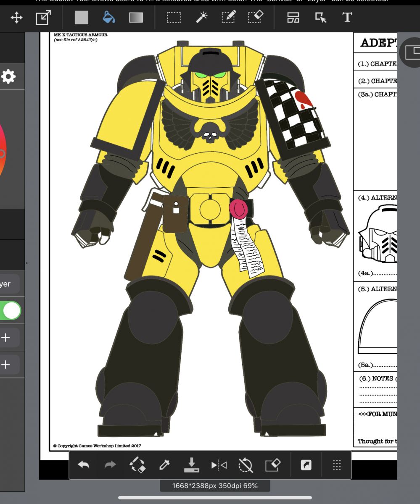Click the Save download icon
Screen dimensions: 420x504
click(x=191, y=465)
